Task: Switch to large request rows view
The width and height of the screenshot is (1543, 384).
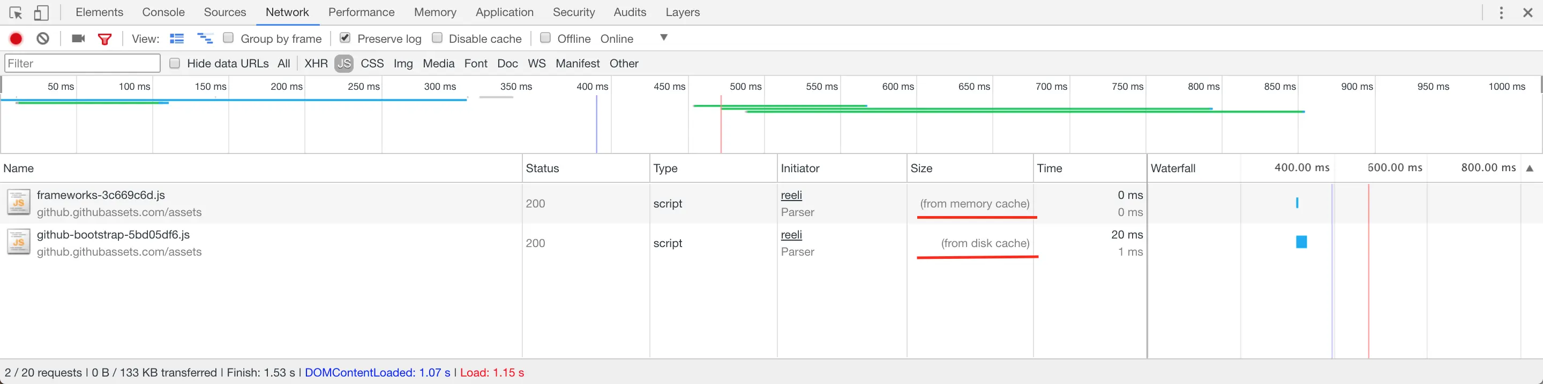Action: coord(177,39)
